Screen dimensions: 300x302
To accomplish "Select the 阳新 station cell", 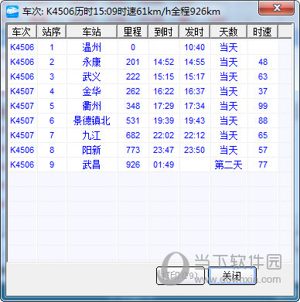I will click(x=92, y=150).
